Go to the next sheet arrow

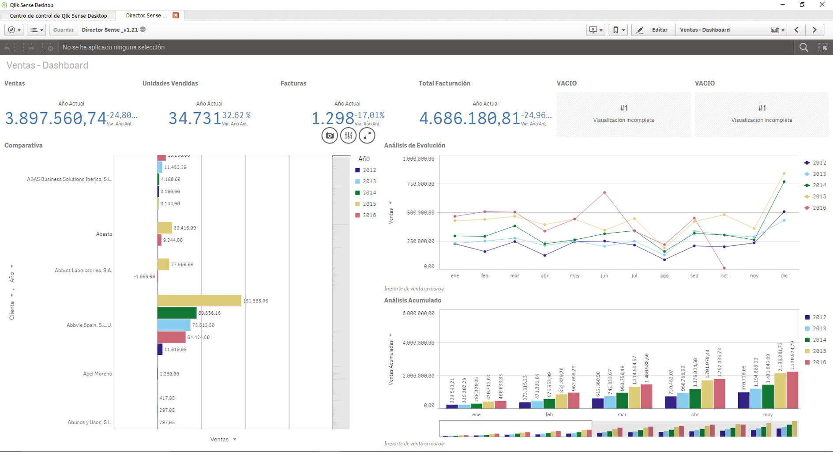[814, 30]
